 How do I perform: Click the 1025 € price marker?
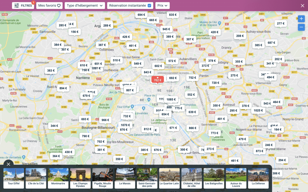tap(258, 110)
